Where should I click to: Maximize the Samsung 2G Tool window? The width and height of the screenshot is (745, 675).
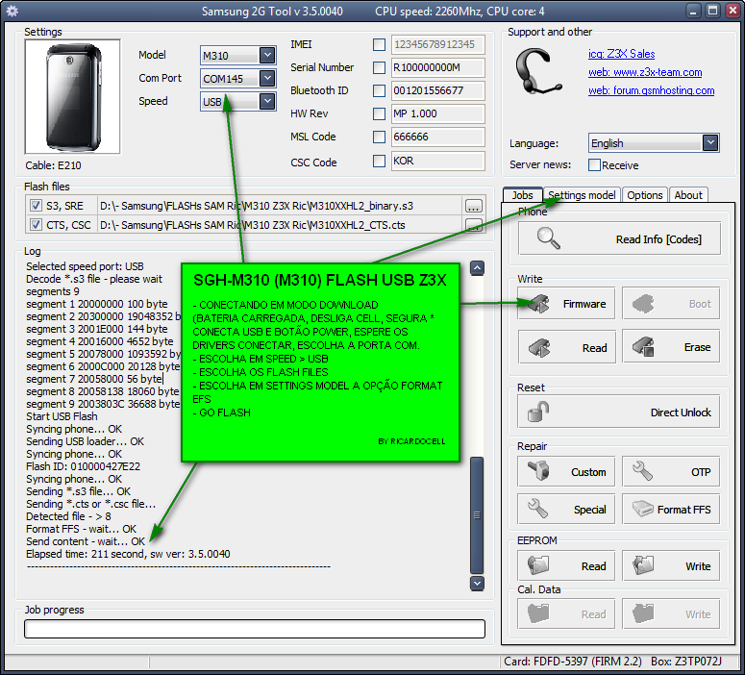tap(713, 11)
